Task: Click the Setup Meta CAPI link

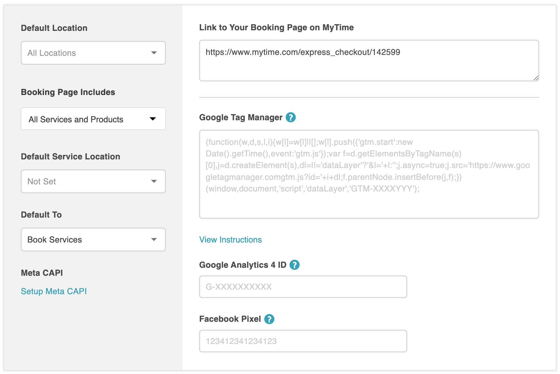Action: pos(54,291)
